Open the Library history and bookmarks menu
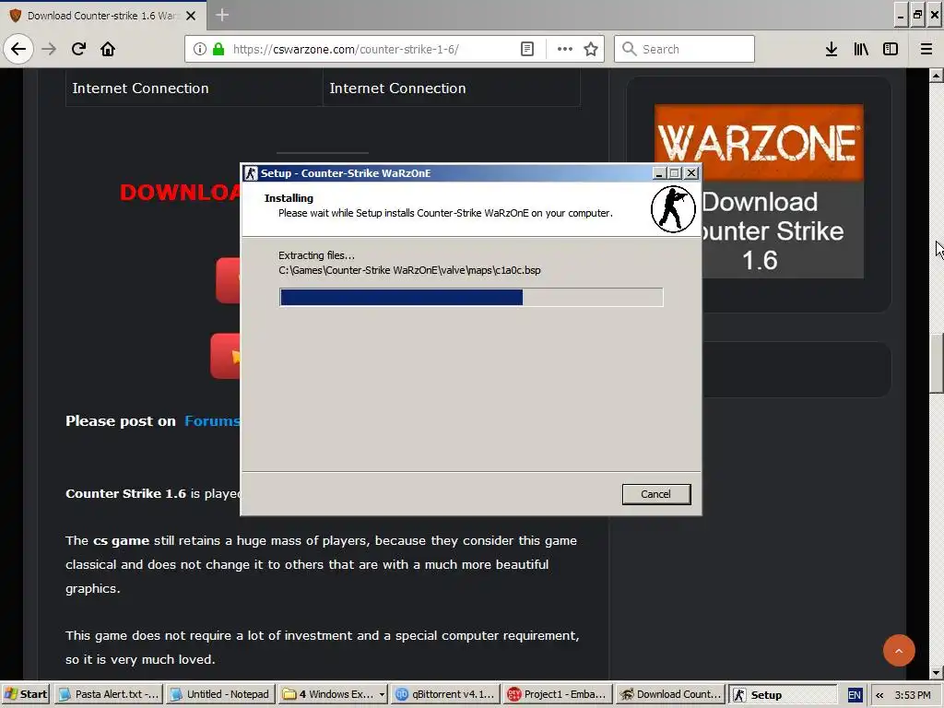Screen dimensions: 944x708 pos(861,49)
